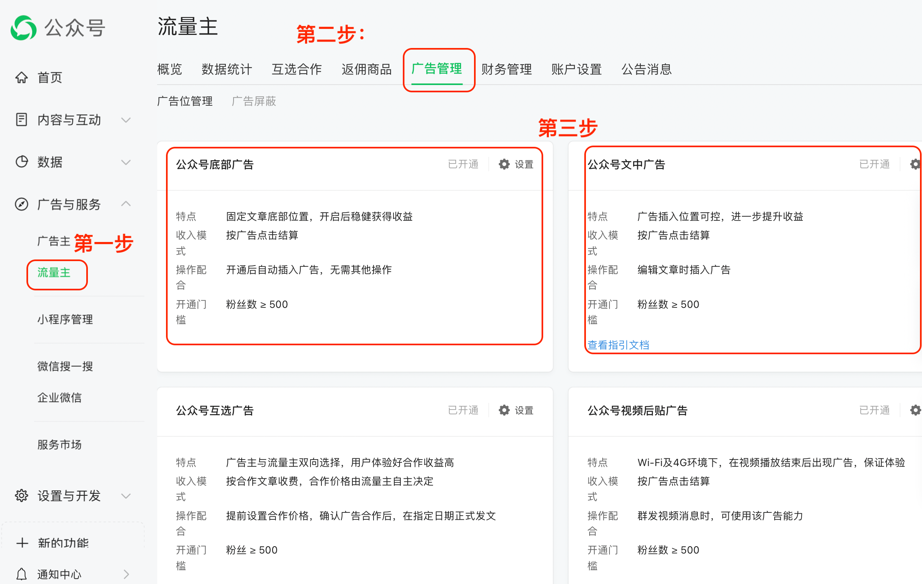Click the pie chart icon for 数据
922x584 pixels.
[22, 162]
